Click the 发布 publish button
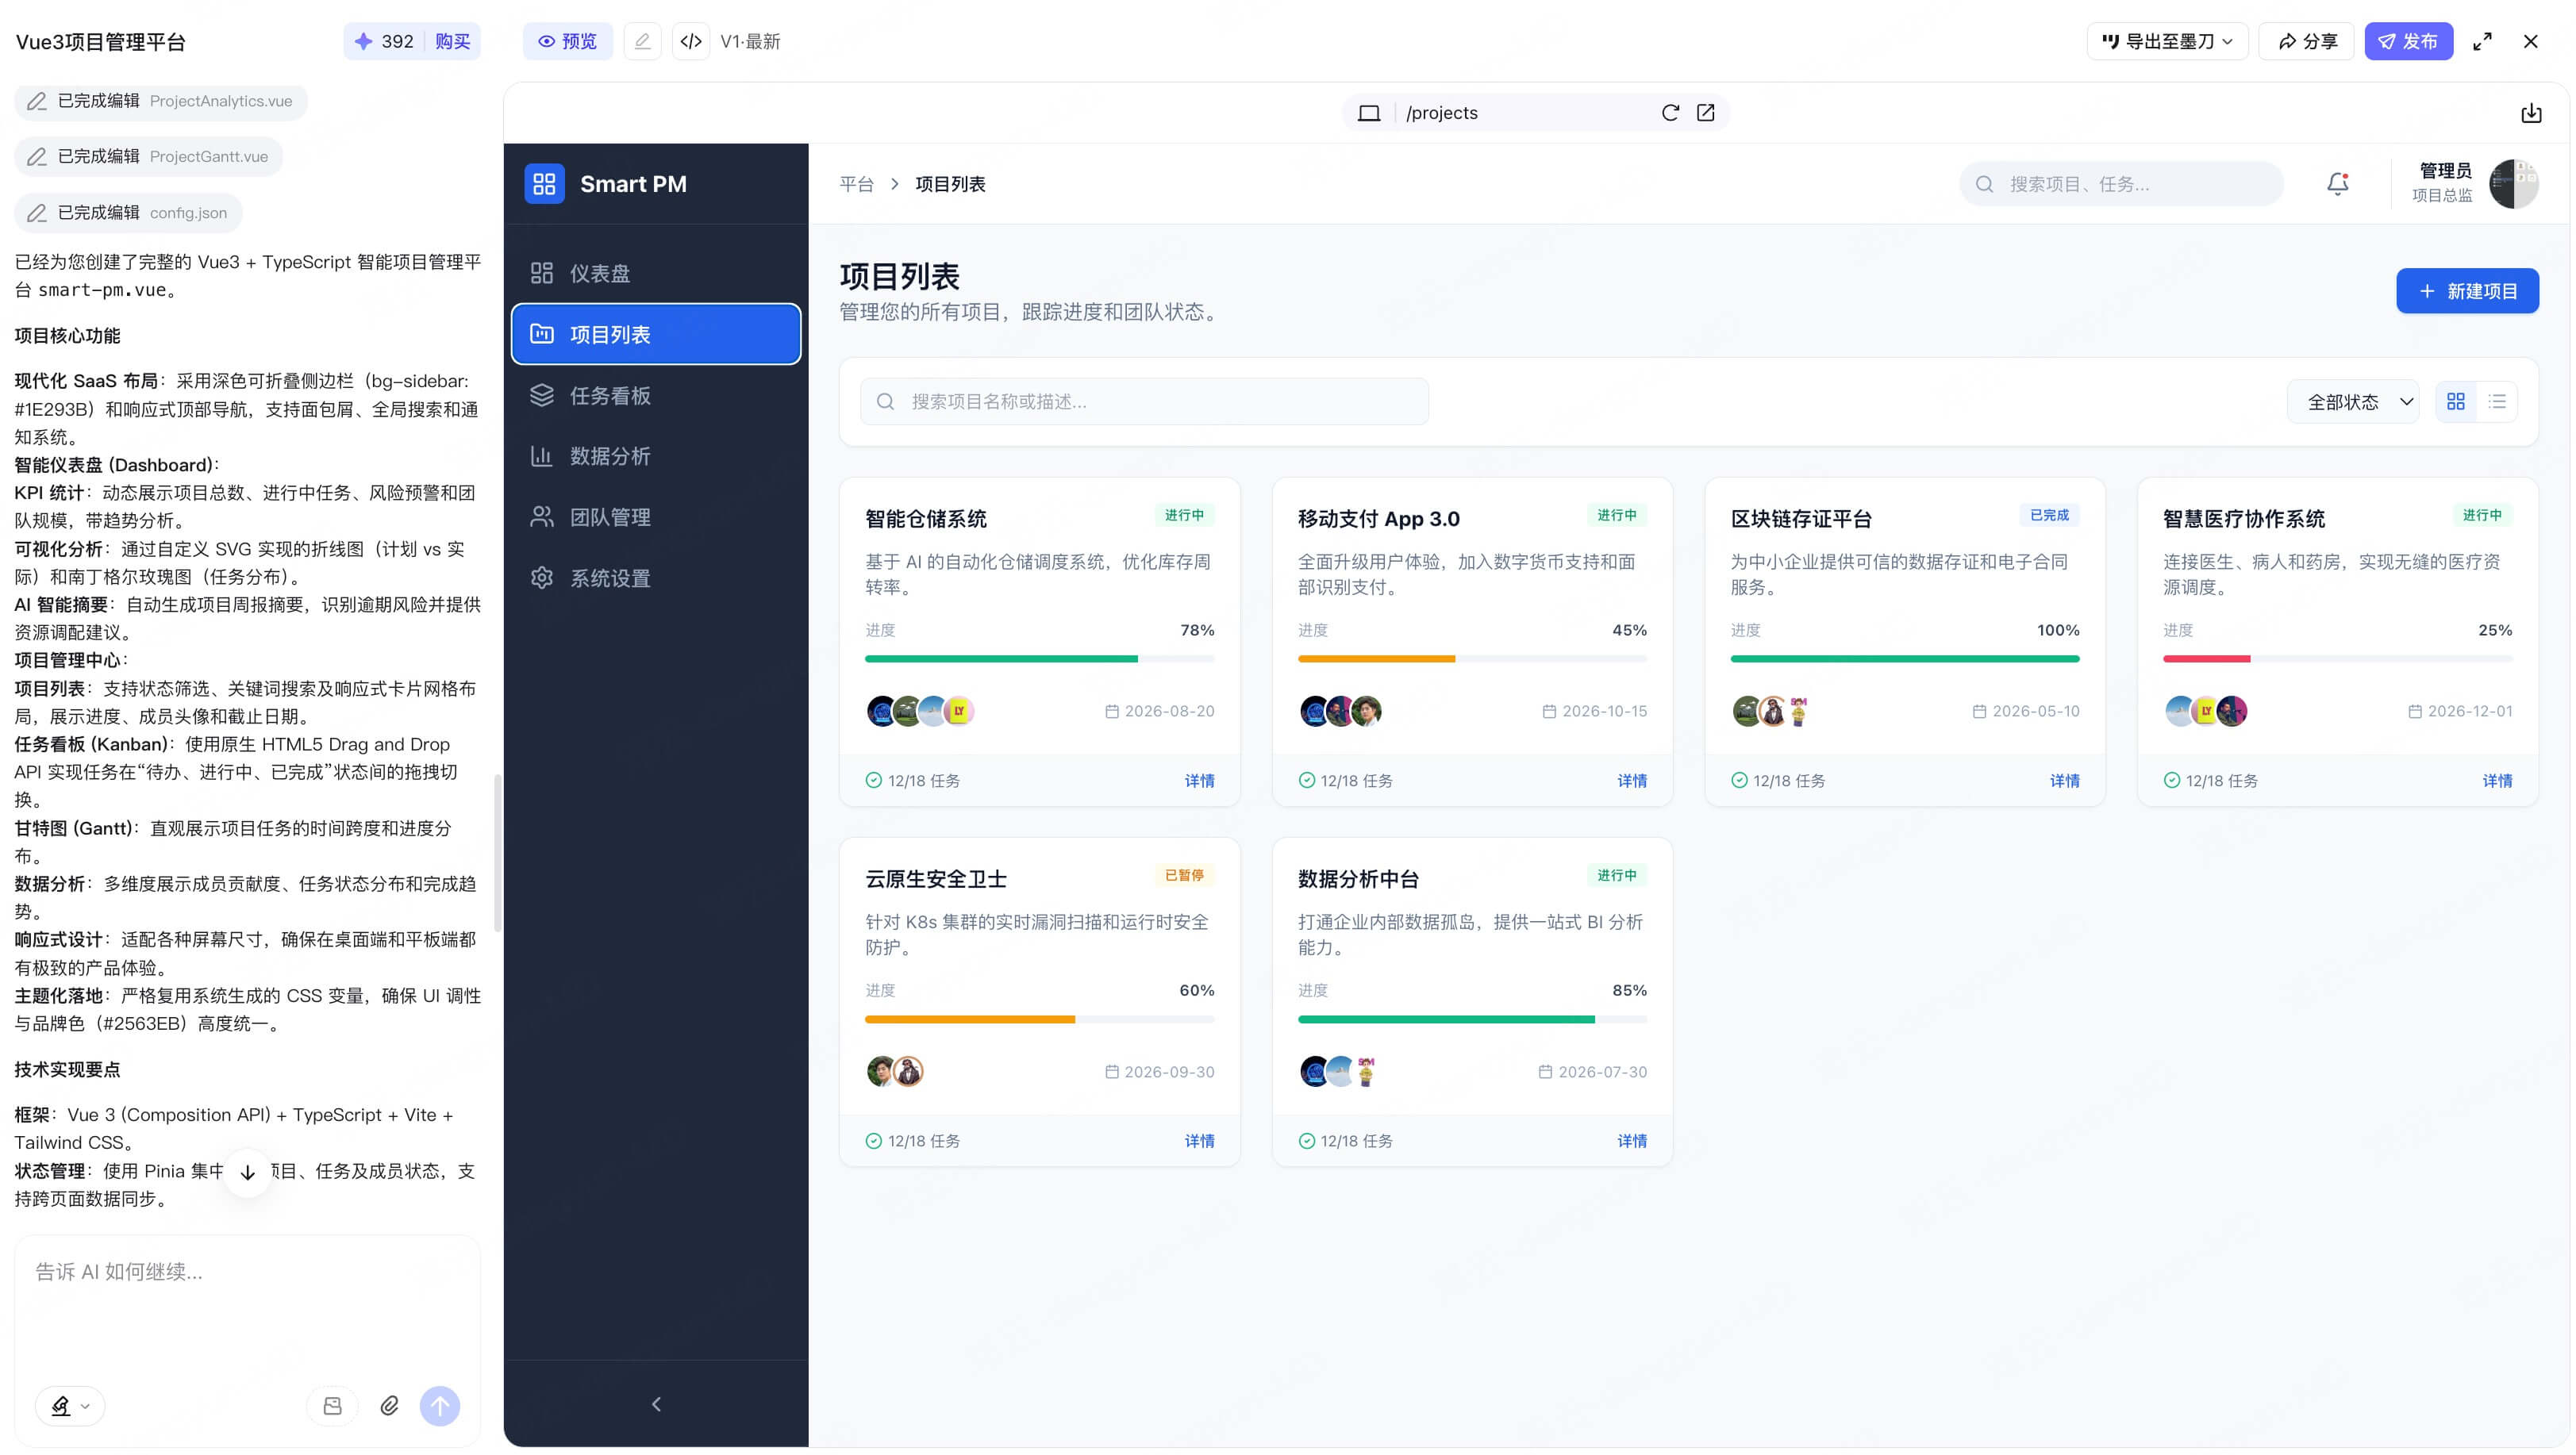 point(2408,41)
